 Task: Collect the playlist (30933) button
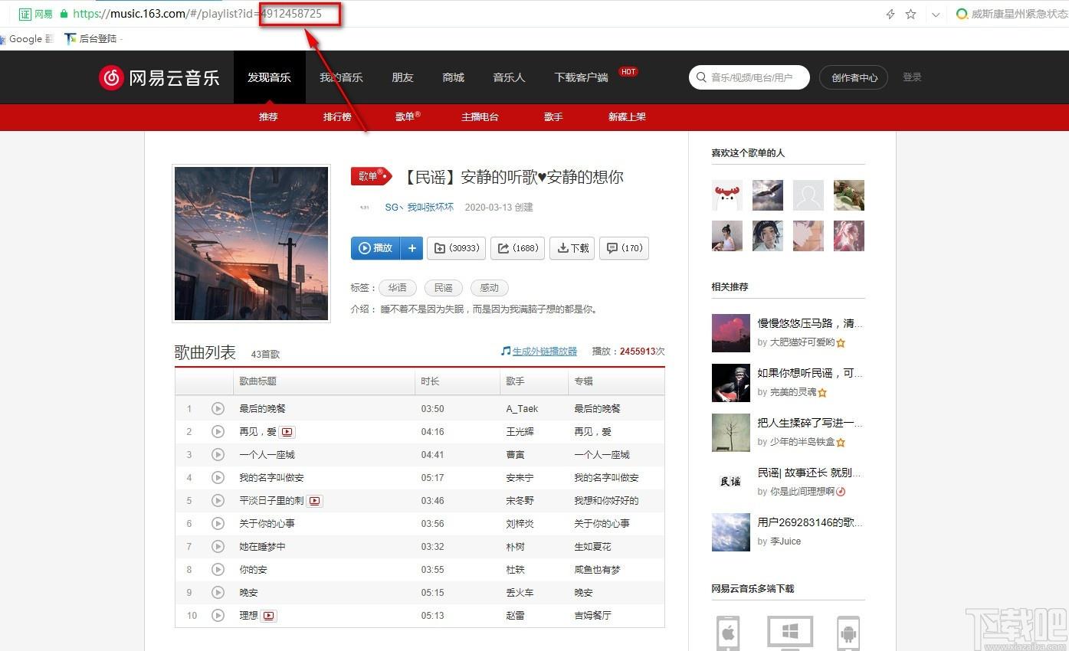click(x=456, y=248)
